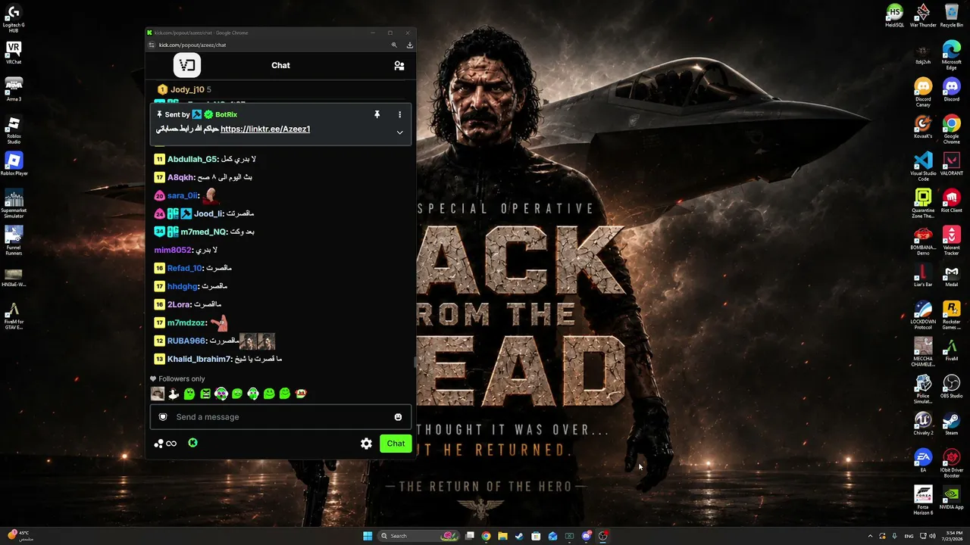Open NVIDIA App desktop shortcut

952,498
